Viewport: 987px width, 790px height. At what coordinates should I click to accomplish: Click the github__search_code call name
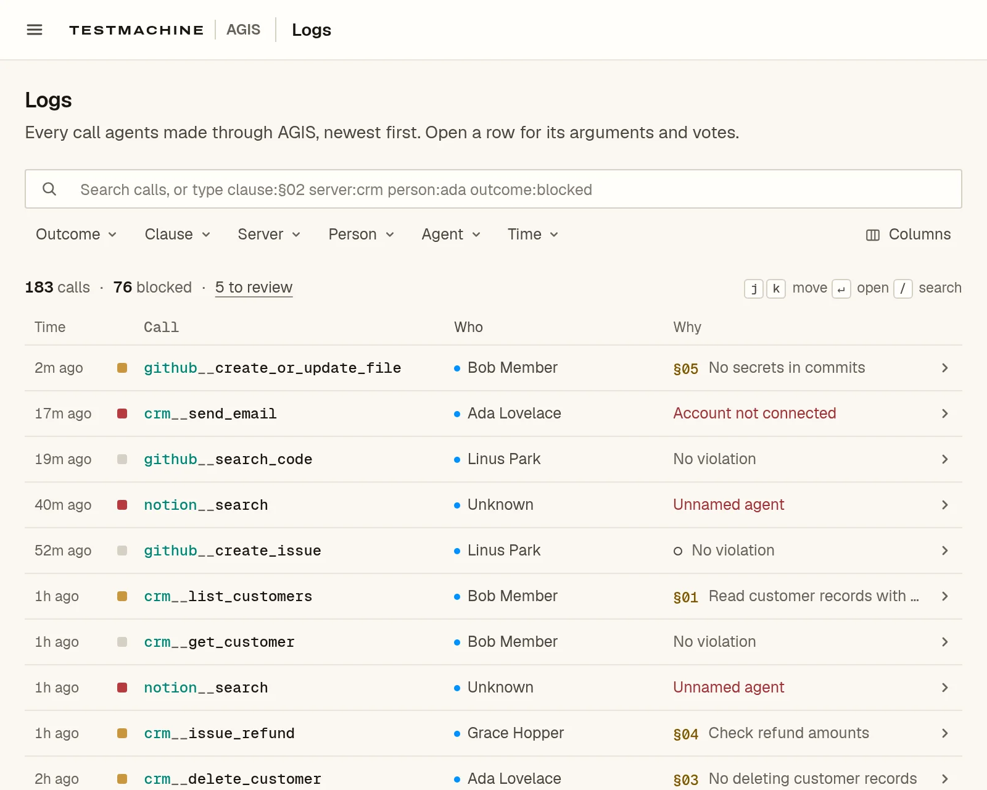[228, 459]
